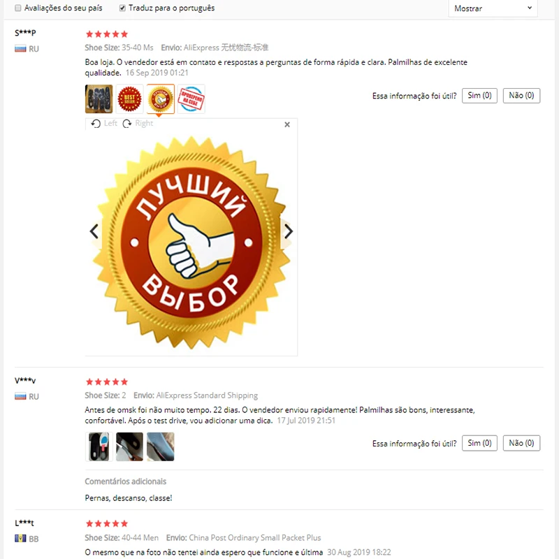This screenshot has width=559, height=559.
Task: Open the Mostrar sort dropdown
Action: coord(493,8)
